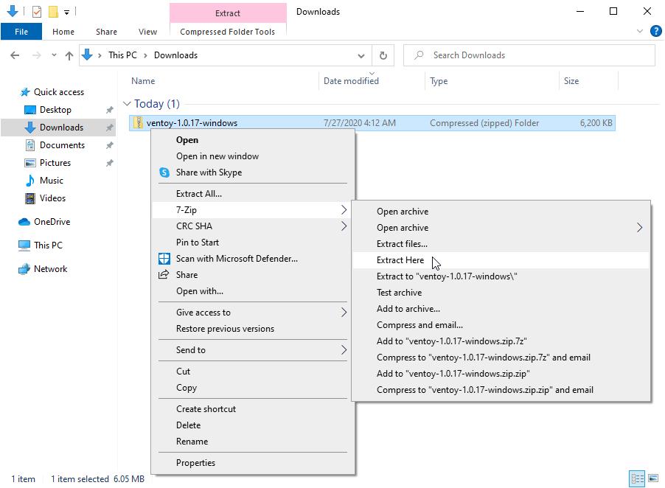Navigate up one level with the up arrow
Viewport: 665px width, 488px height.
pyautogui.click(x=69, y=55)
